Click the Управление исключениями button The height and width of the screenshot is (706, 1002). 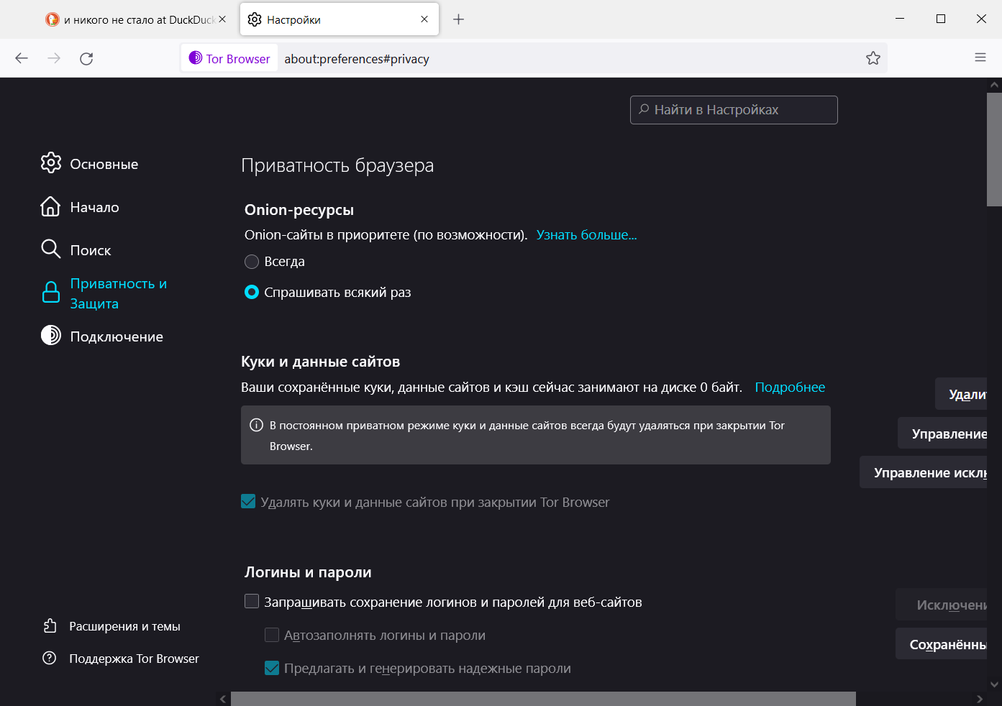(x=924, y=472)
